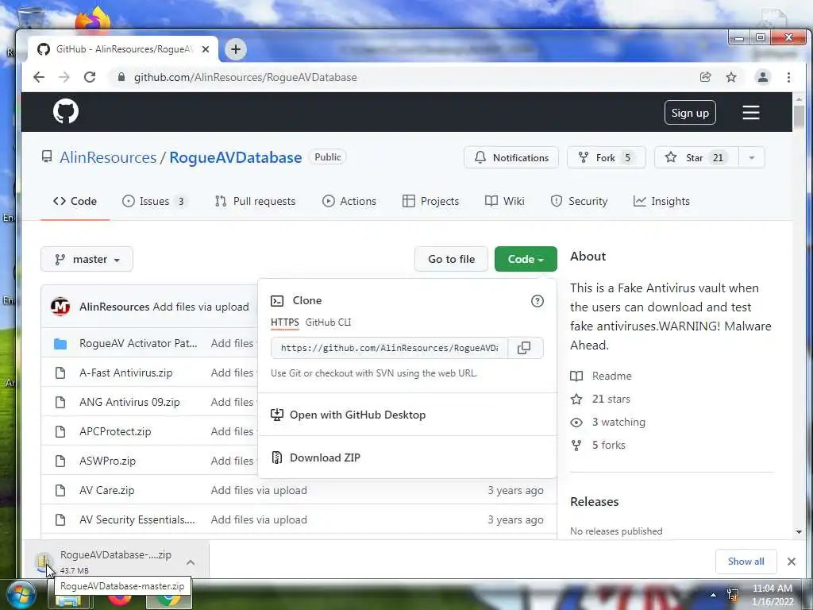Click the lock icon in the address bar
The image size is (813, 610).
click(x=121, y=77)
